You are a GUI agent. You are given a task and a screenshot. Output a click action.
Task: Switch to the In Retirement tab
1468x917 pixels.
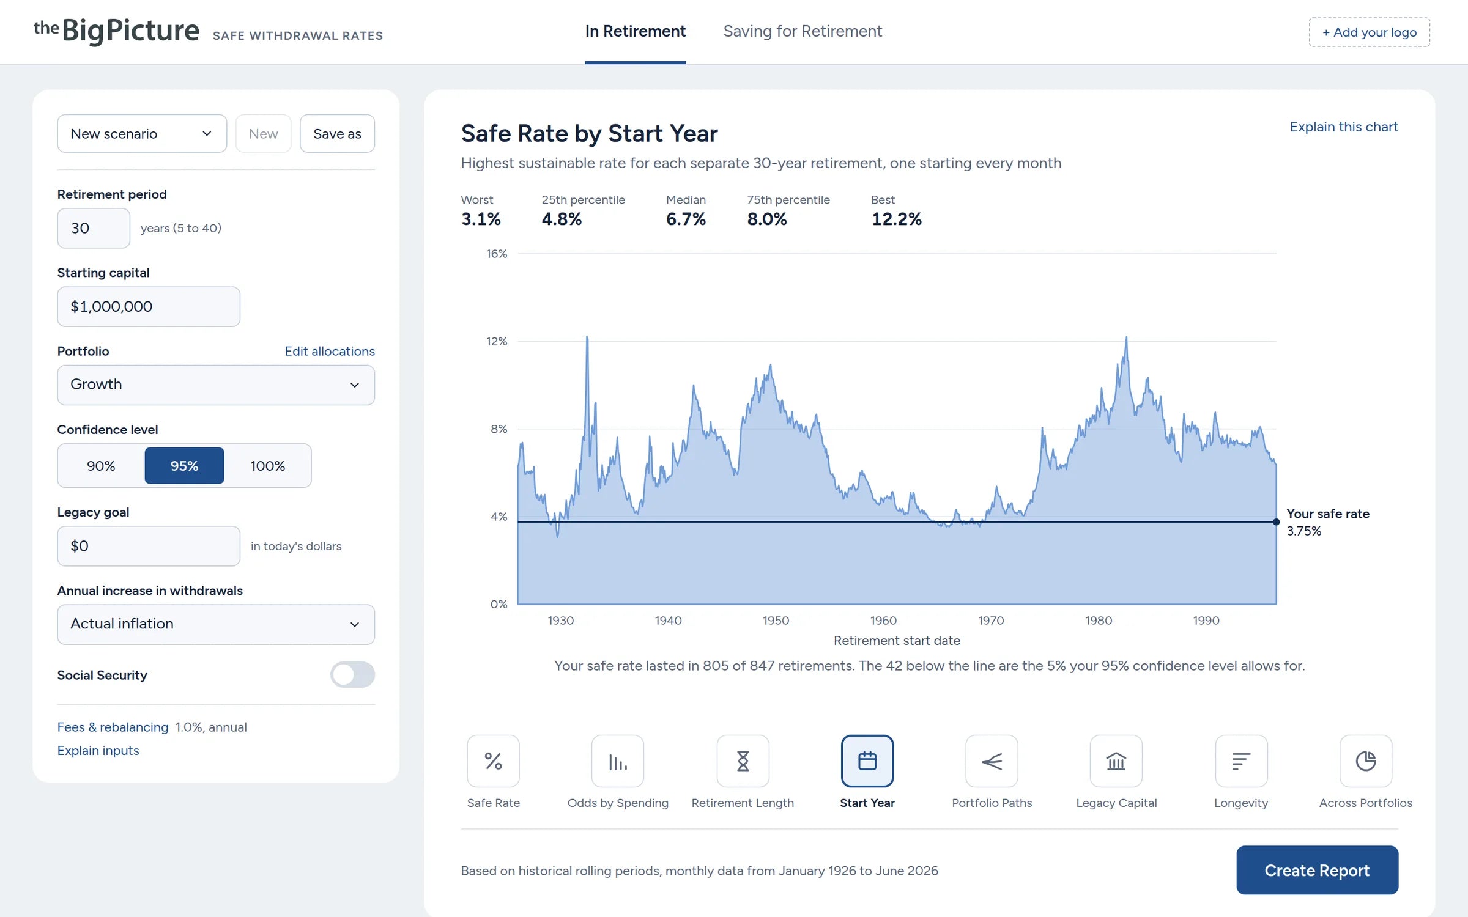[635, 31]
